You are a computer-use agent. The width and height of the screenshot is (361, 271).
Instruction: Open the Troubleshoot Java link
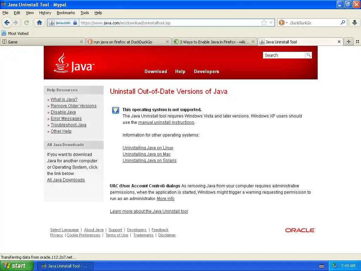pos(69,125)
